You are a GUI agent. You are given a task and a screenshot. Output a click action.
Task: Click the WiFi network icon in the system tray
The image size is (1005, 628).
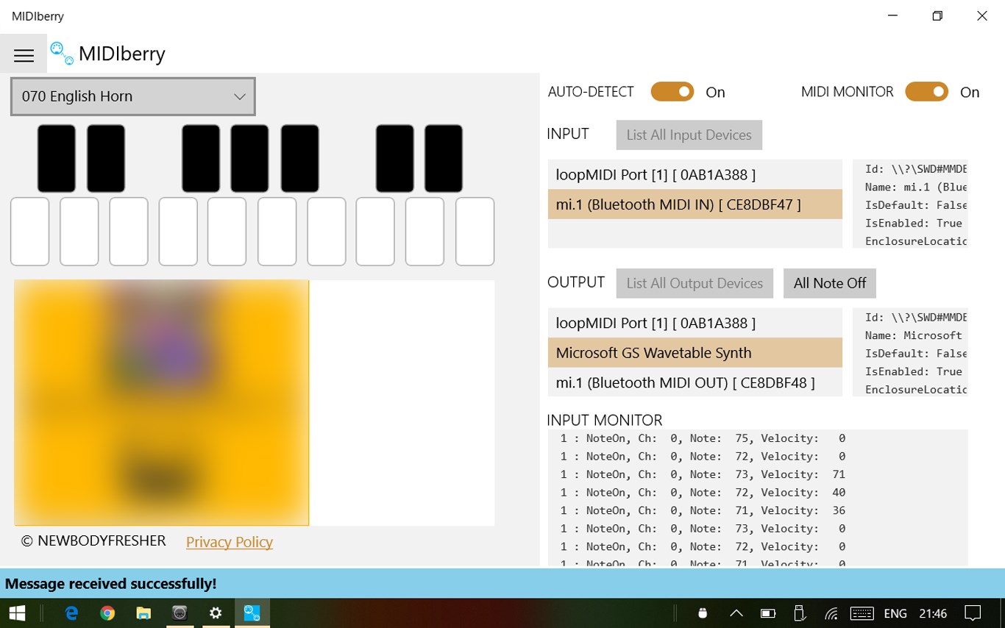tap(831, 613)
